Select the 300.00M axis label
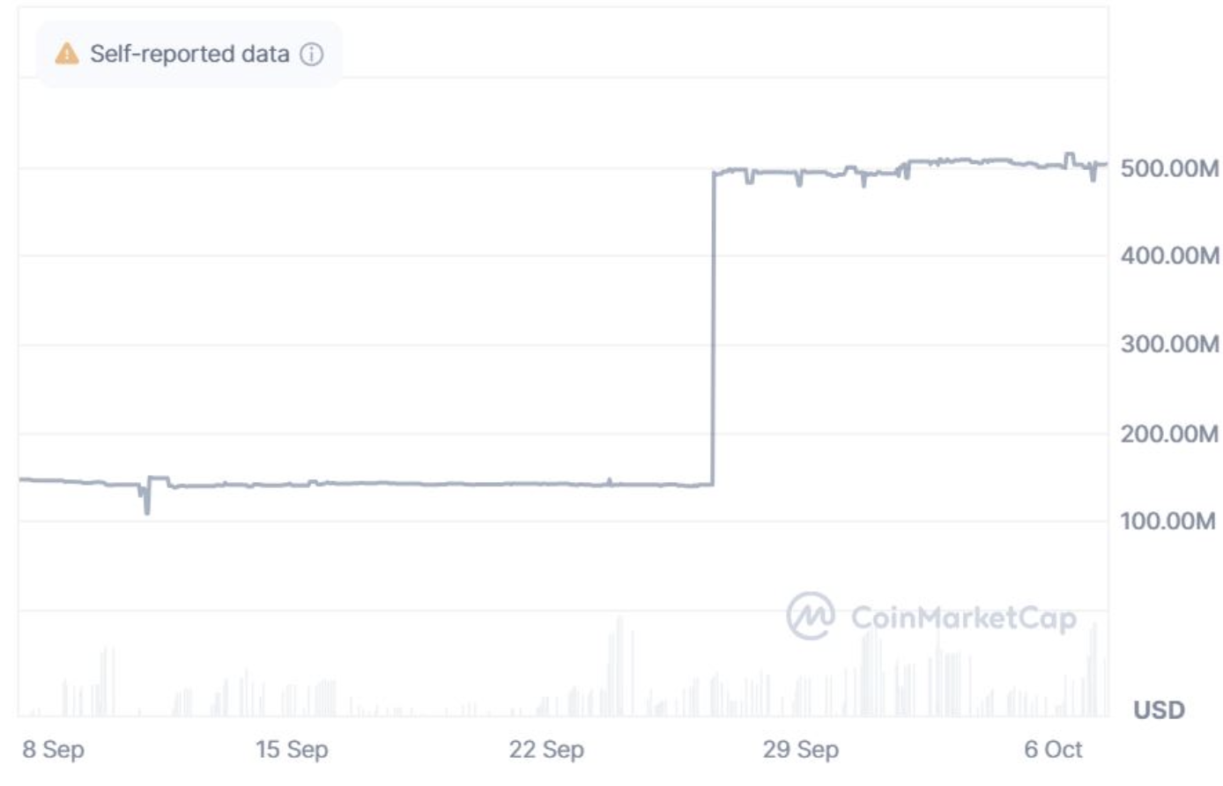 pos(1169,344)
